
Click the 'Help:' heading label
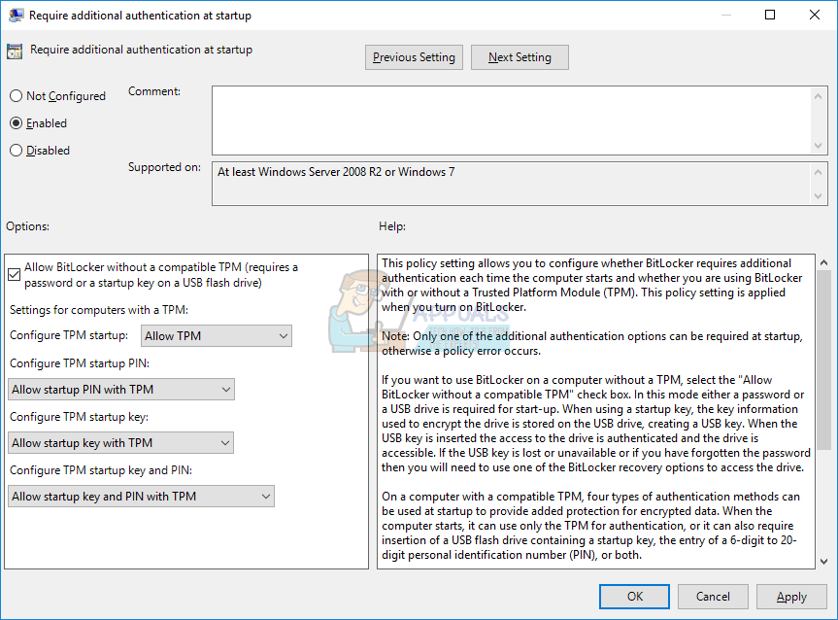point(392,226)
